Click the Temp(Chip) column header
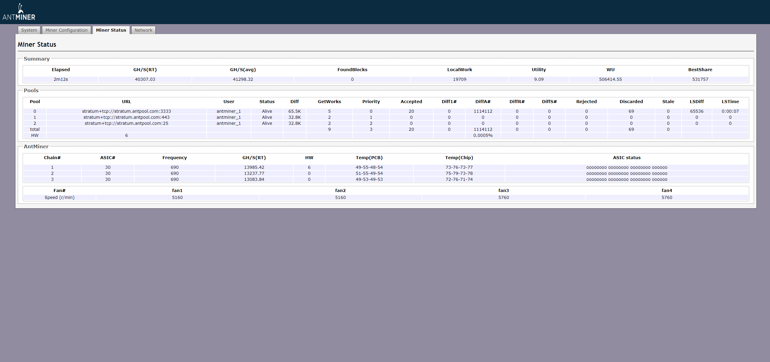Viewport: 770px width, 362px height. pyautogui.click(x=459, y=158)
